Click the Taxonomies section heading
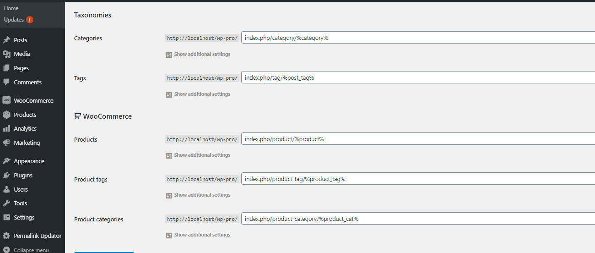 [x=93, y=15]
